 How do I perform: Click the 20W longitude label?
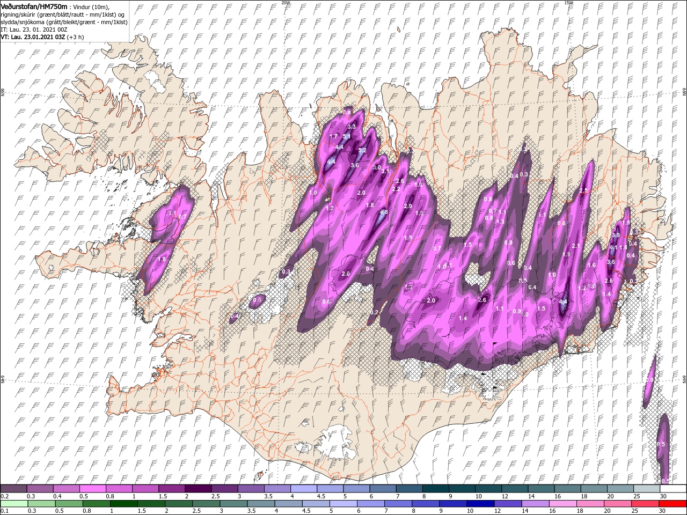tap(285, 3)
